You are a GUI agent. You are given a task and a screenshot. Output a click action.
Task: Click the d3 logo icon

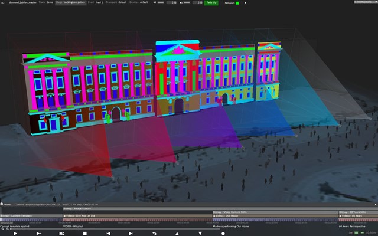point(3,2)
